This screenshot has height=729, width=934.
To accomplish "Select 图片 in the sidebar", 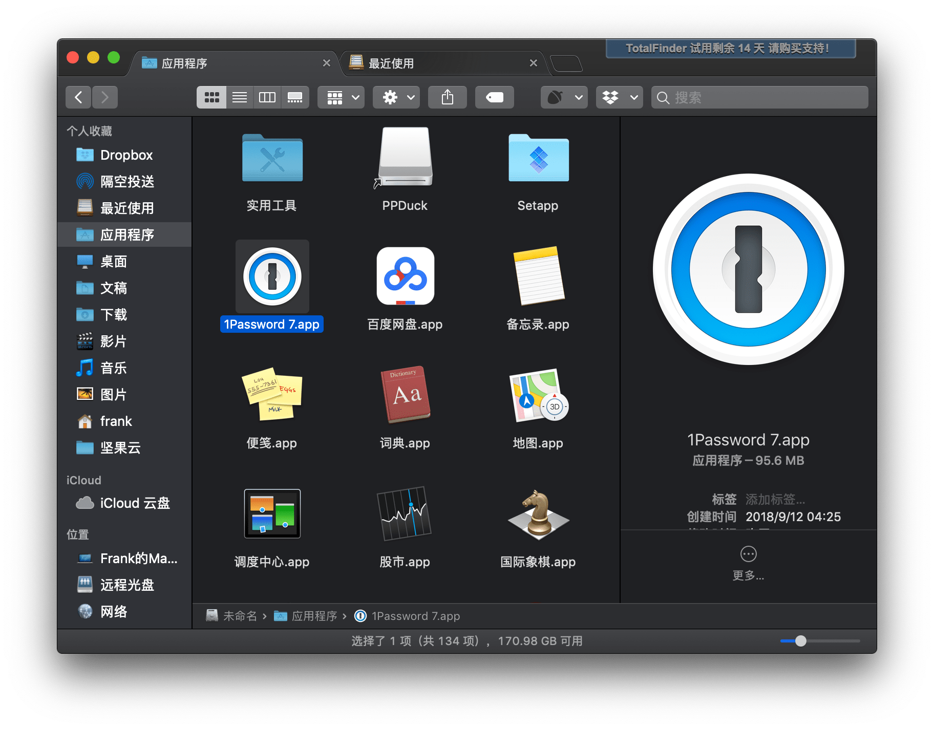I will tap(125, 394).
